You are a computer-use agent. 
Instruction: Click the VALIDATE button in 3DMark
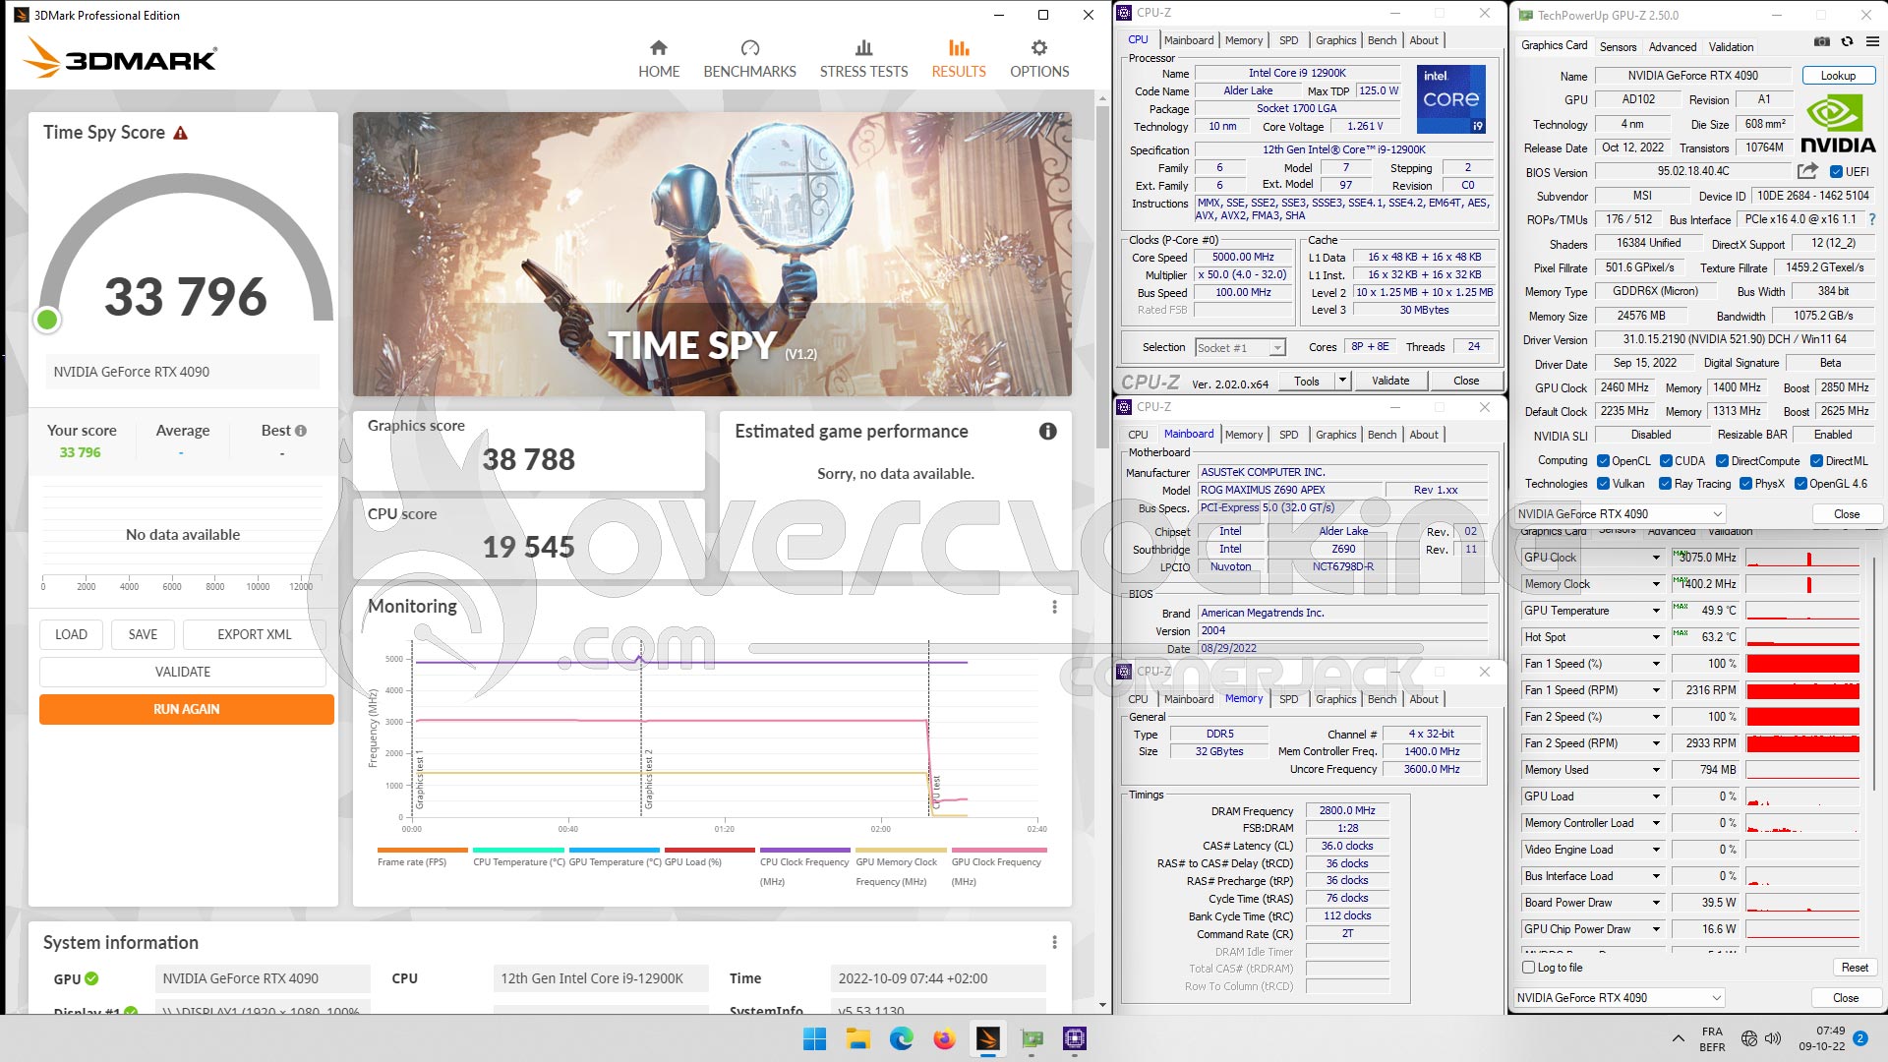click(x=183, y=672)
